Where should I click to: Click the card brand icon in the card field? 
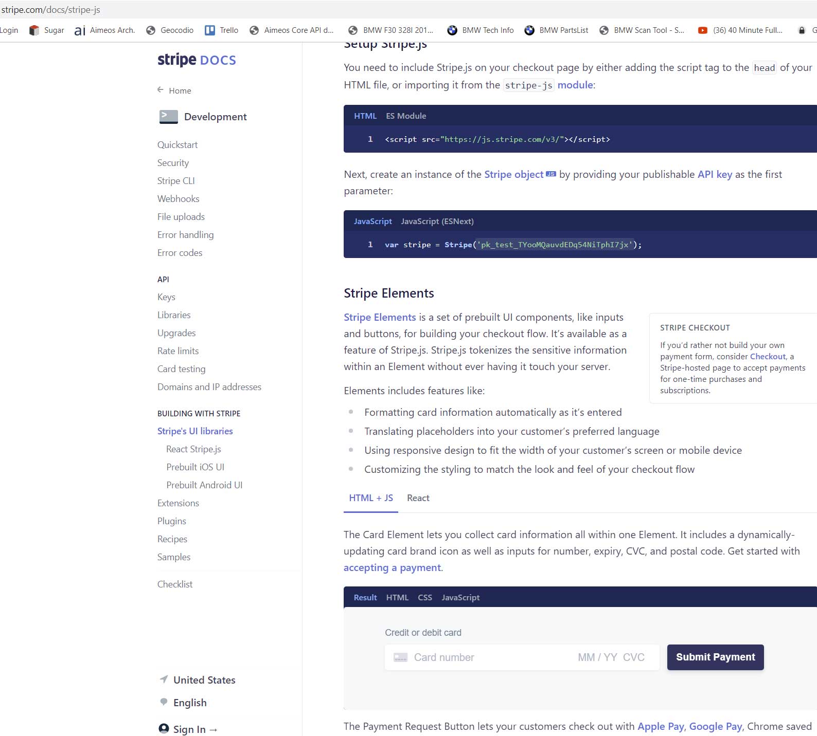[400, 657]
